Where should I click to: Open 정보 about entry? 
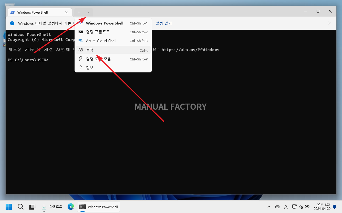[113, 68]
